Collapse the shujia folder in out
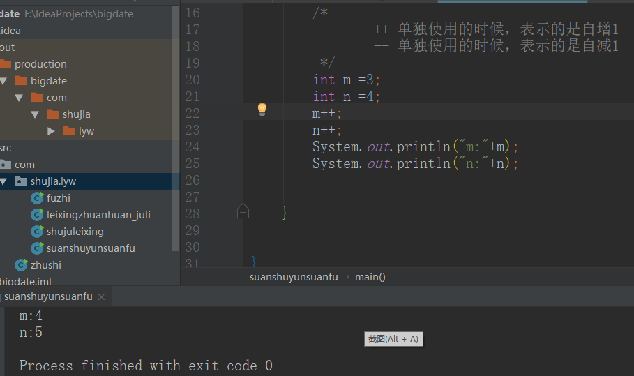 35,114
